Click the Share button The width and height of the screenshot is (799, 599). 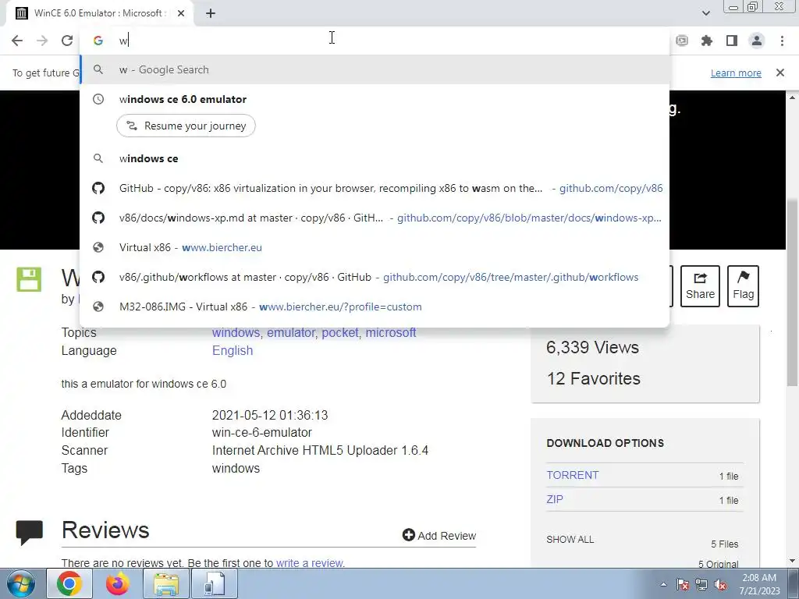coord(700,285)
